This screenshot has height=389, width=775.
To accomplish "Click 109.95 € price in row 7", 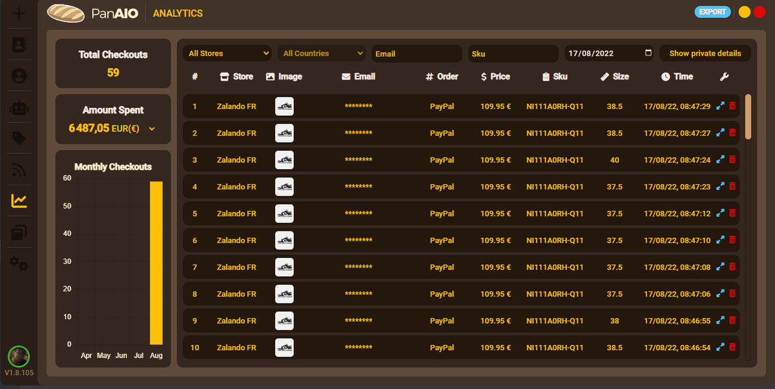I will coord(495,267).
